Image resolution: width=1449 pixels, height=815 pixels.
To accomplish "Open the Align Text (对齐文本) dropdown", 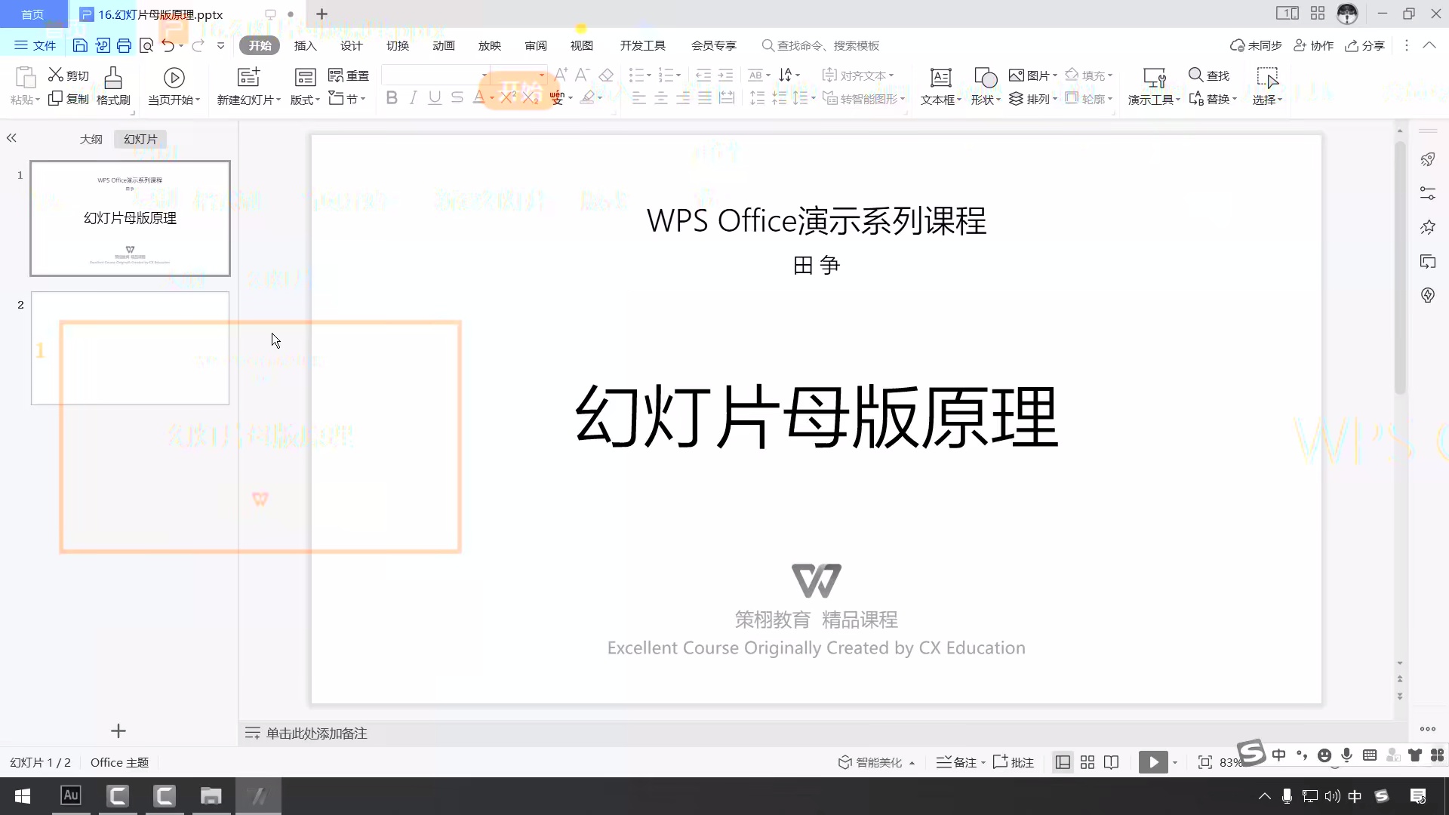I will pos(858,75).
